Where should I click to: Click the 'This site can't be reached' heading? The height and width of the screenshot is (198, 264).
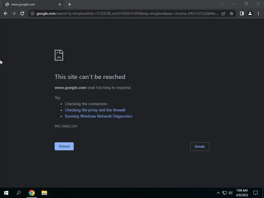(90, 77)
